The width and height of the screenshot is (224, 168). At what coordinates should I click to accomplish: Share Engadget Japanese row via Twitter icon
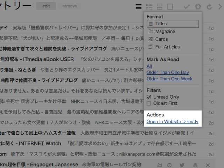pyautogui.click(x=182, y=165)
